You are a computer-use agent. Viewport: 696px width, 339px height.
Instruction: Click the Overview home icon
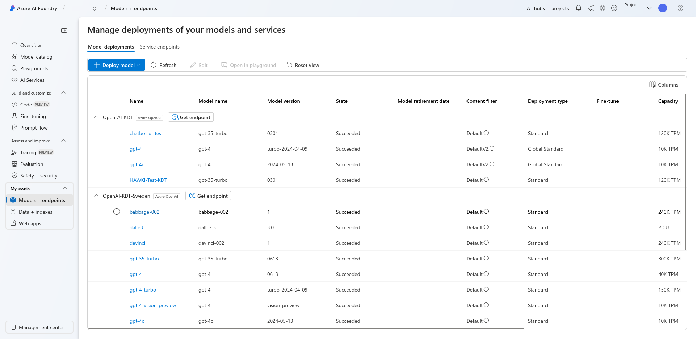click(14, 45)
